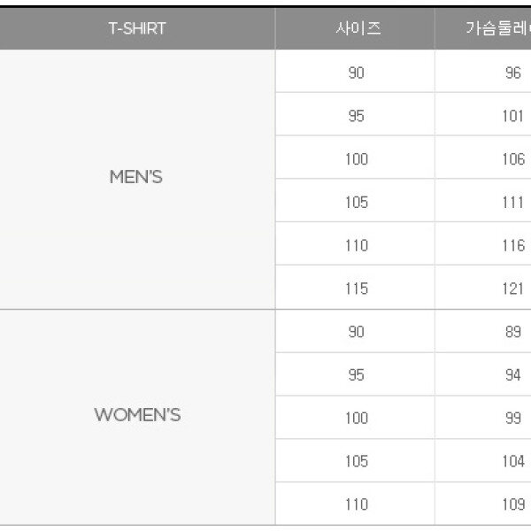
Task: Click men's chest value 121
Action: point(513,289)
